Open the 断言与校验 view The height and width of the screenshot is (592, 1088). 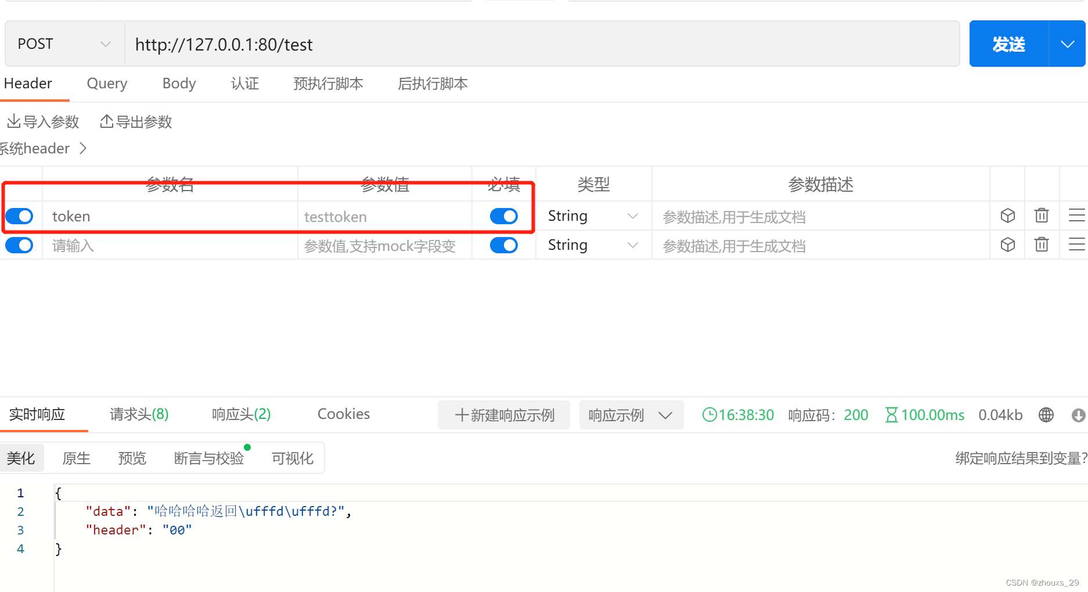(x=209, y=458)
